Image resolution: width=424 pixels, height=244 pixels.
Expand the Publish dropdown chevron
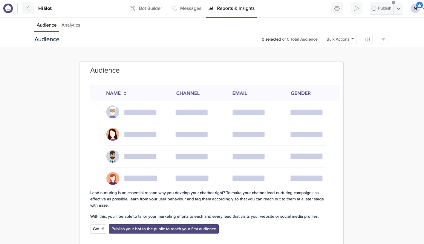click(x=398, y=8)
